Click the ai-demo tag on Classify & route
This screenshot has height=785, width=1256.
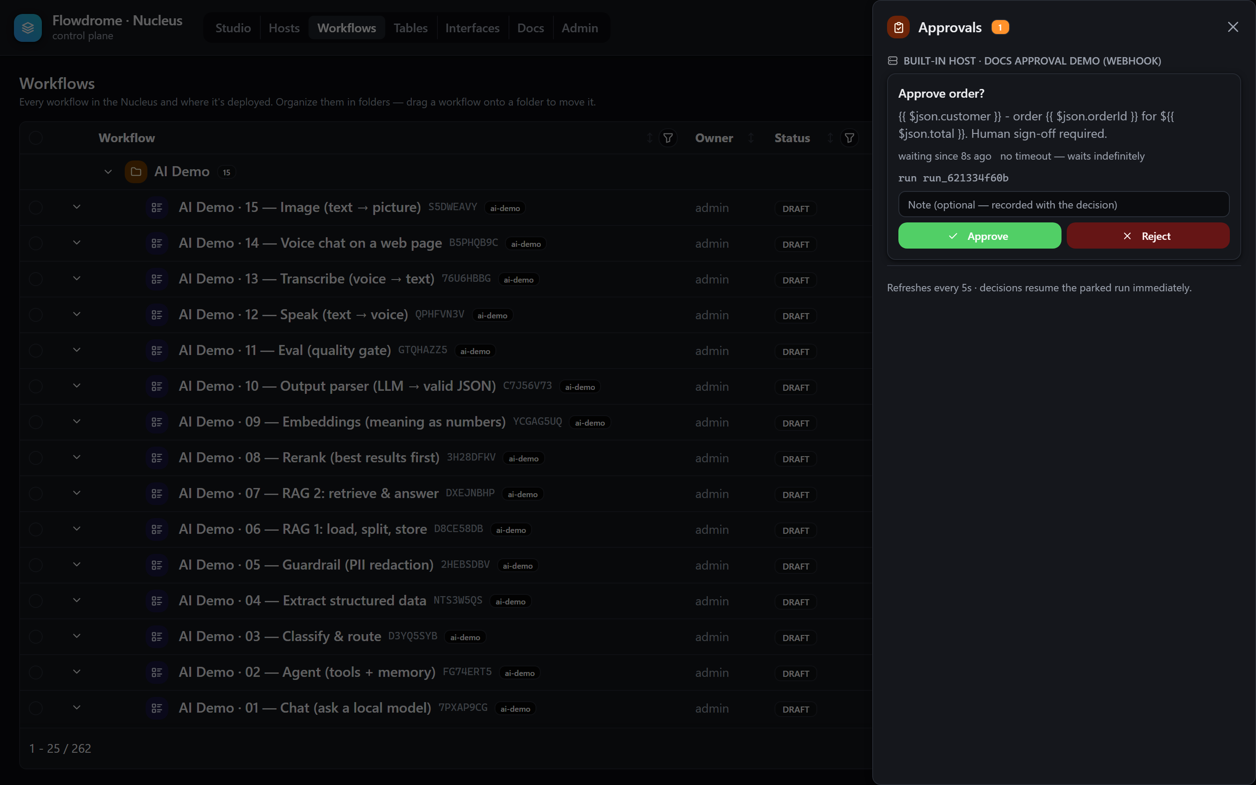point(465,638)
